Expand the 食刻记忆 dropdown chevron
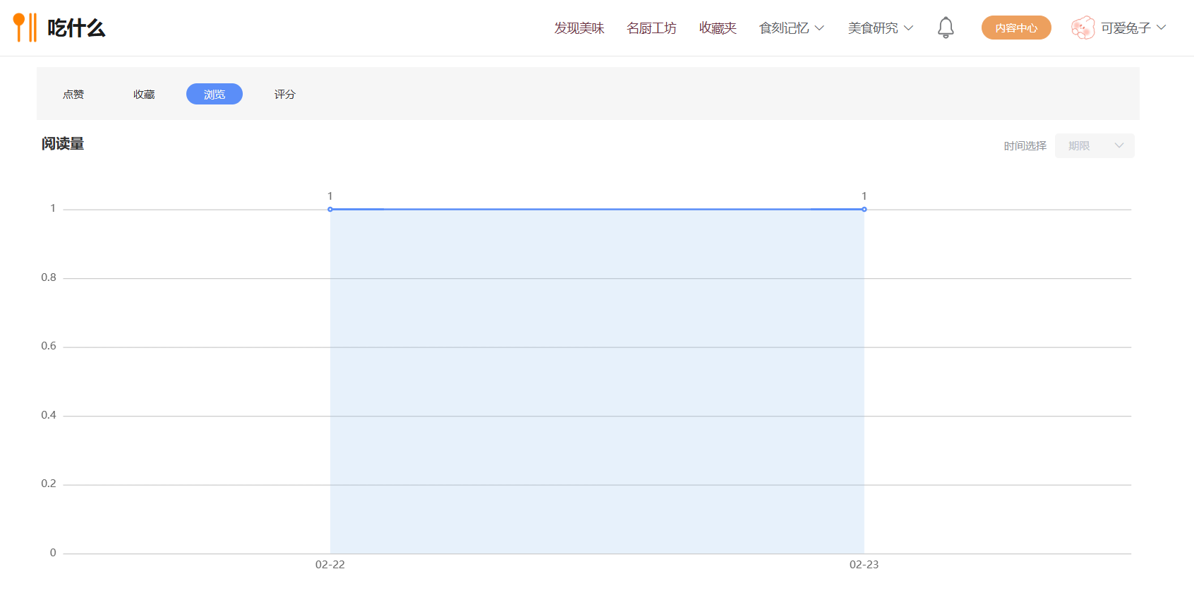 tap(819, 28)
